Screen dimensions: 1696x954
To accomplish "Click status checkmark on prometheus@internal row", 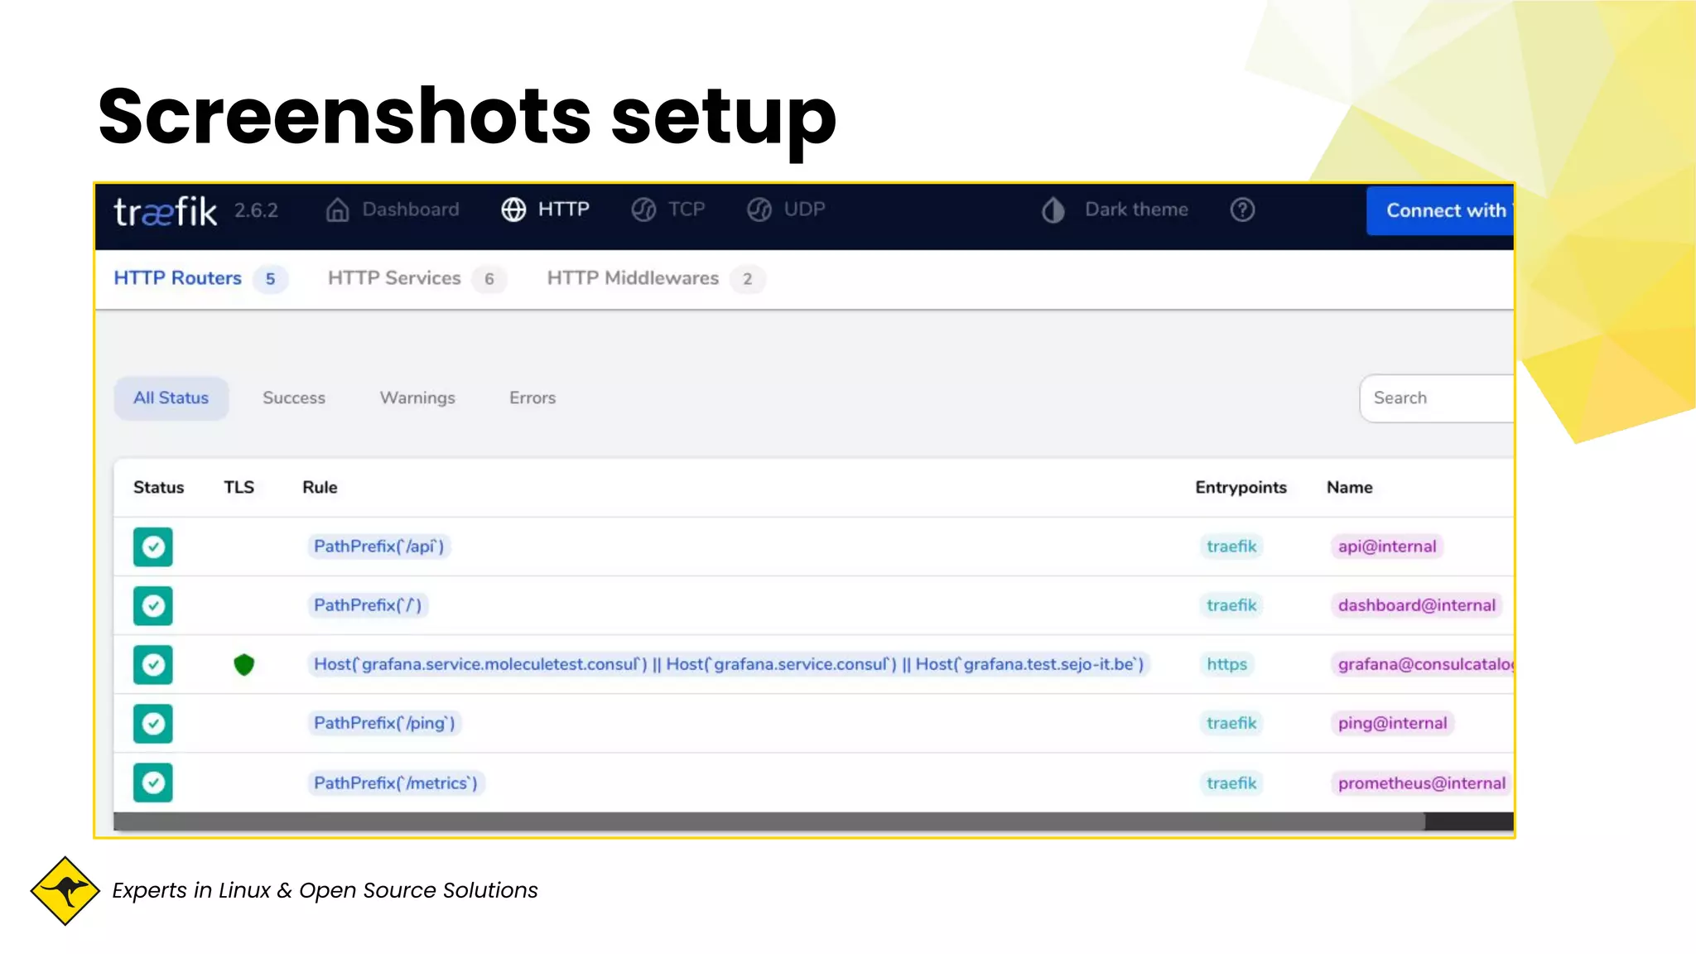I will tap(153, 783).
